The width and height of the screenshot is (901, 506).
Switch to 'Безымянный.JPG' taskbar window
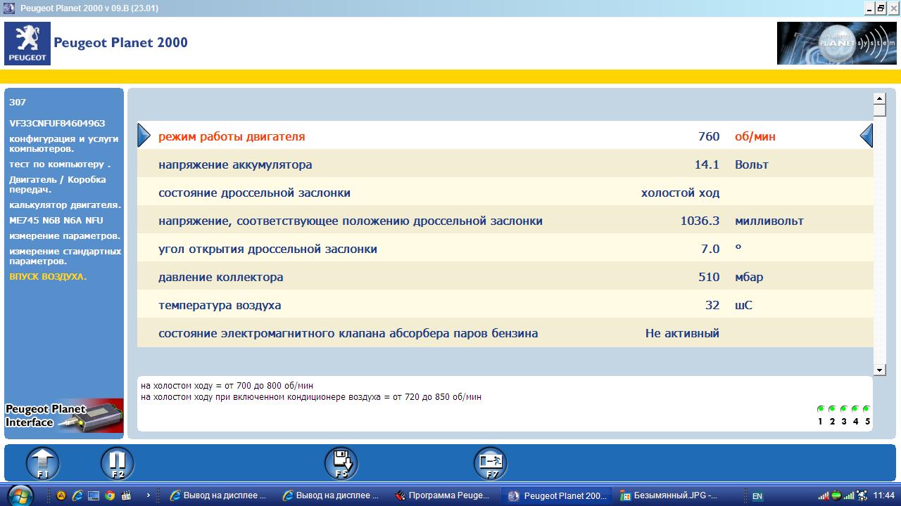tap(669, 495)
